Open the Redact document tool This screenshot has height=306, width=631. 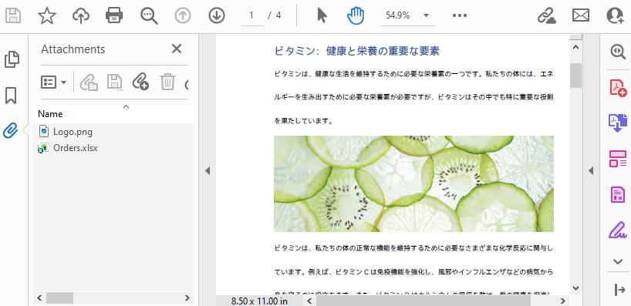[x=618, y=194]
